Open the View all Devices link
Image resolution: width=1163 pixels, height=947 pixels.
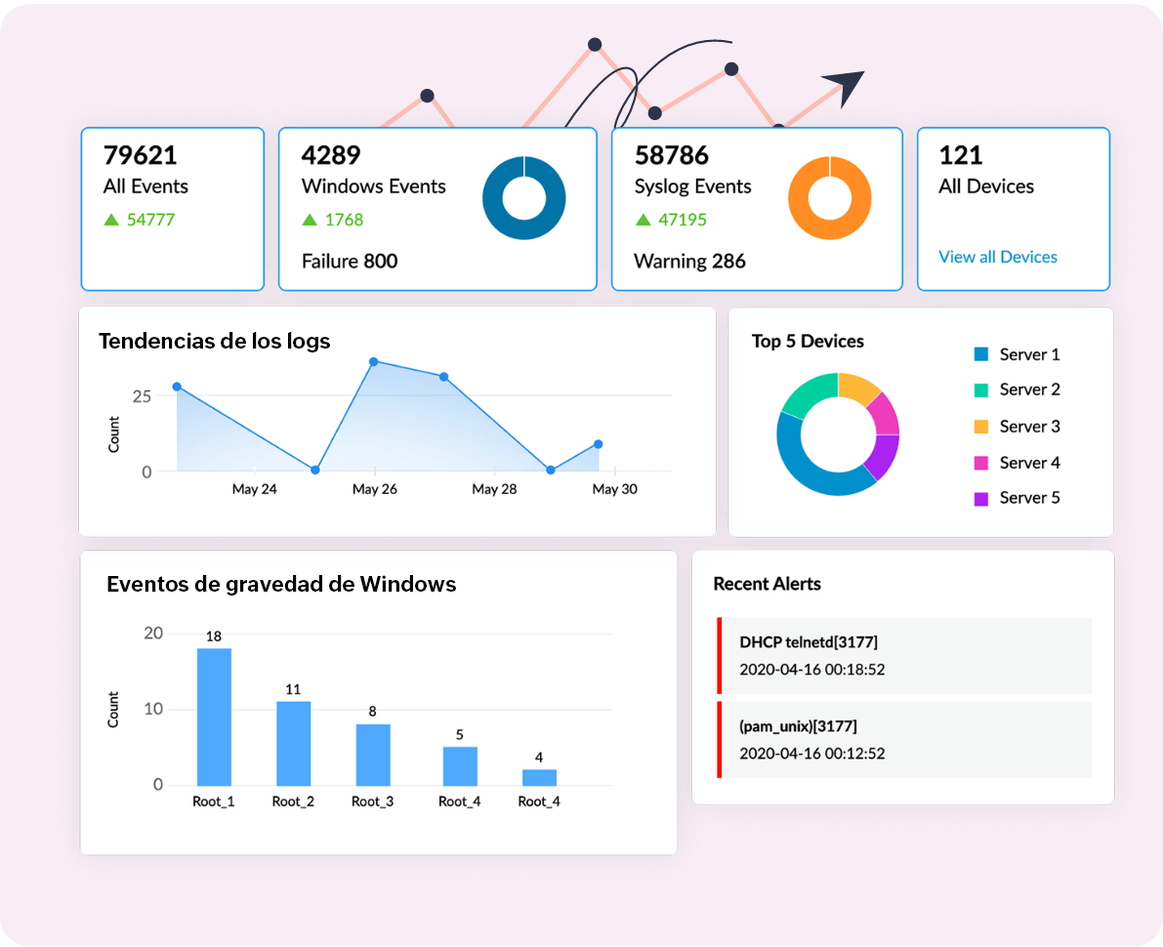coord(998,258)
